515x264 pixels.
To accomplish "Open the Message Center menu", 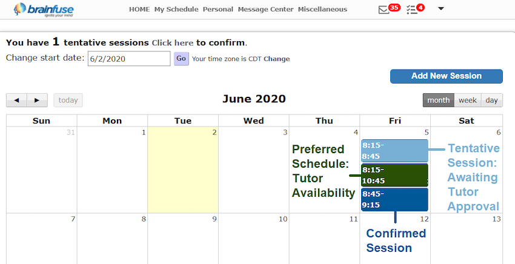I will click(266, 10).
